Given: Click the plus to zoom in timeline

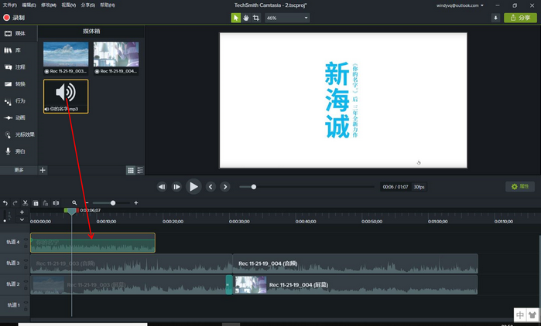Looking at the screenshot, I should click(x=136, y=203).
